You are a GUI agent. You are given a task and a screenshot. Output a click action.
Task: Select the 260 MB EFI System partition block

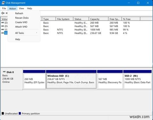34,79
